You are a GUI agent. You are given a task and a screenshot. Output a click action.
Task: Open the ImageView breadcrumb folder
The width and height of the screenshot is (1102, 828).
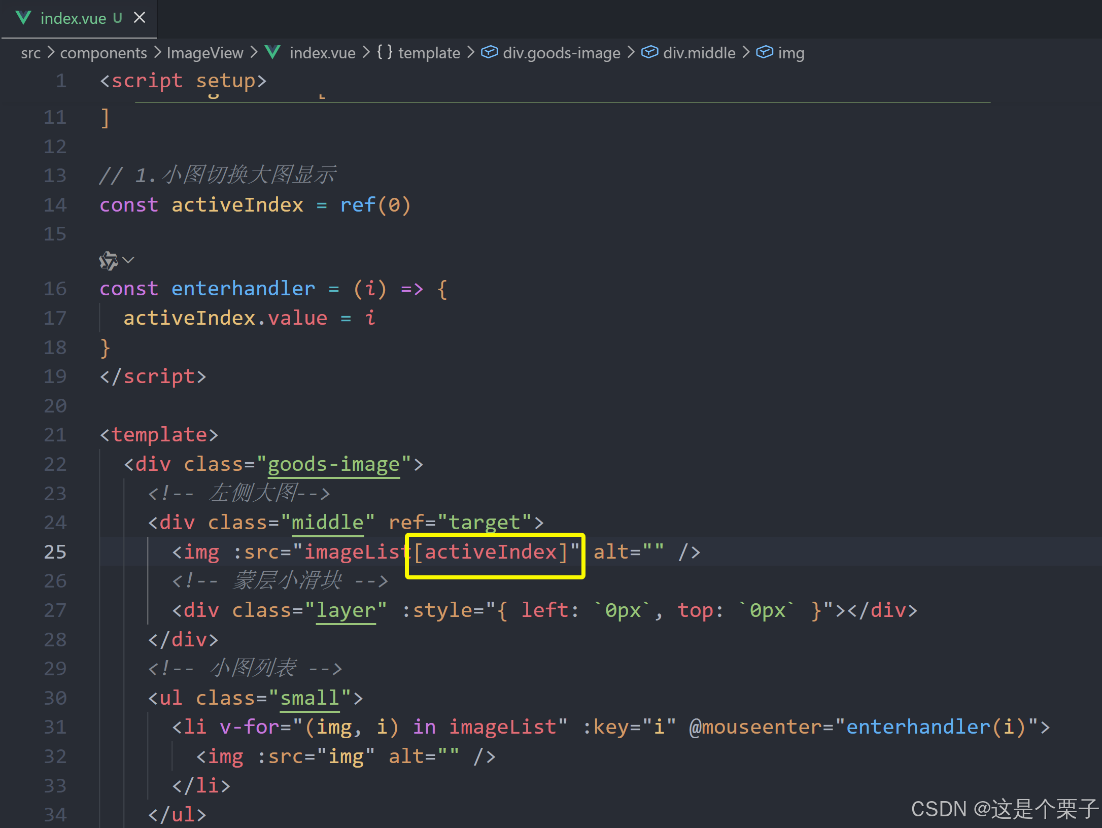205,53
